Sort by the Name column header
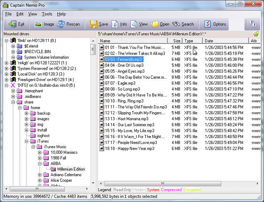The image size is (264, 202). tap(133, 41)
